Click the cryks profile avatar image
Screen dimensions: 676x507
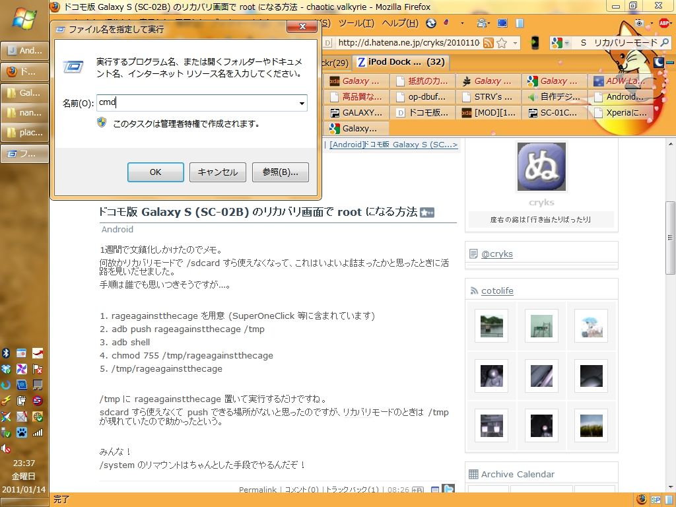[x=541, y=166]
